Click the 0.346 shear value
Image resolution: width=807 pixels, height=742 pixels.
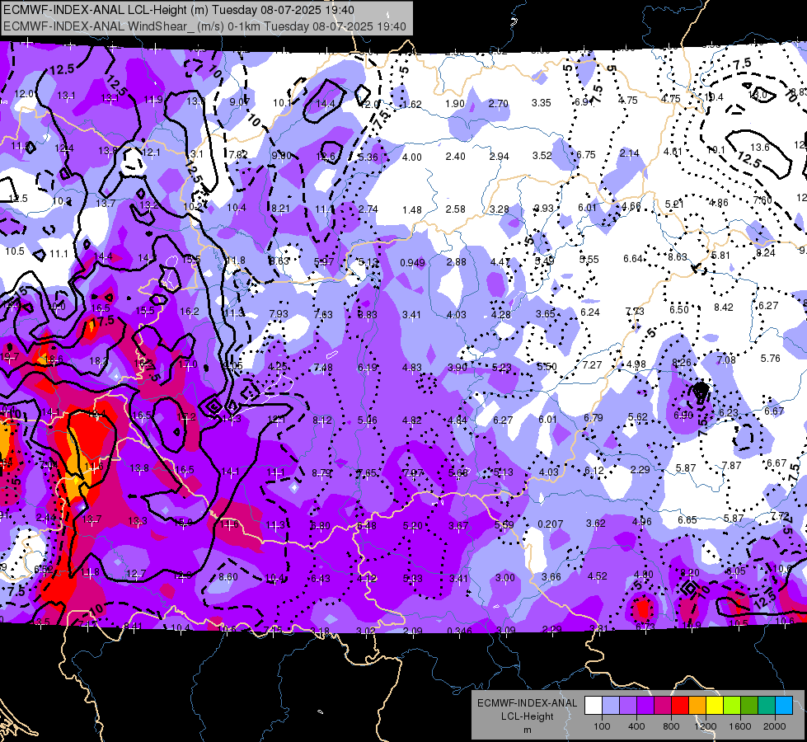point(460,631)
